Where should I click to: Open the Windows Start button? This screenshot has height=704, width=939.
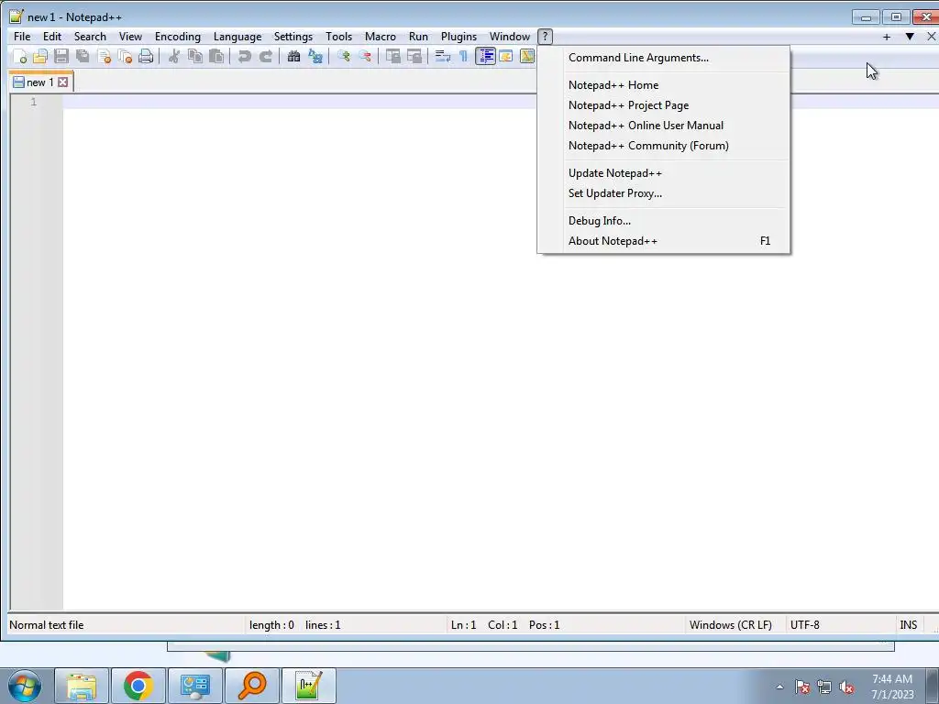(25, 686)
